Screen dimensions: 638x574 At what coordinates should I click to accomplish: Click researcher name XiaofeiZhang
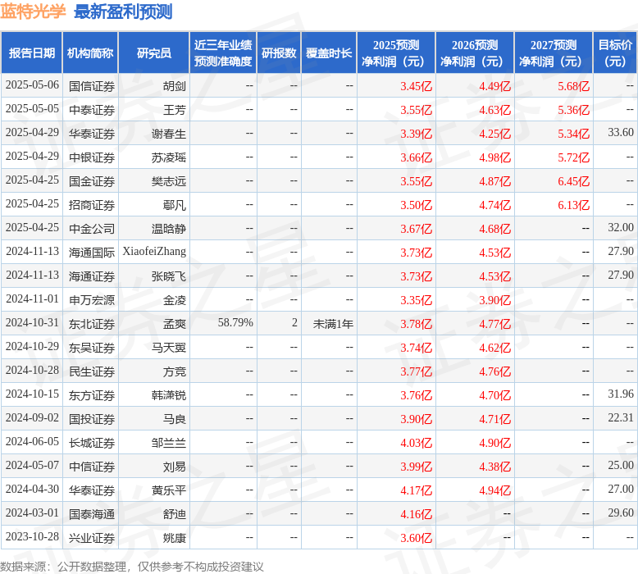[x=154, y=252]
